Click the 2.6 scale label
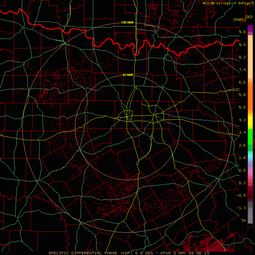 point(242,145)
